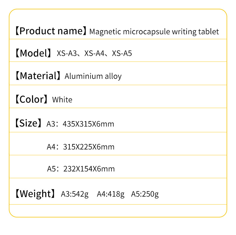Screen dimensions: 236x235
Task: Click the Material label
Action: pyautogui.click(x=38, y=76)
